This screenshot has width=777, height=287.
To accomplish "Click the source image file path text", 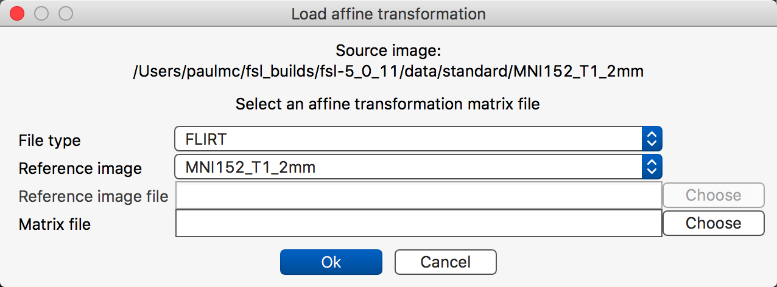I will (388, 71).
